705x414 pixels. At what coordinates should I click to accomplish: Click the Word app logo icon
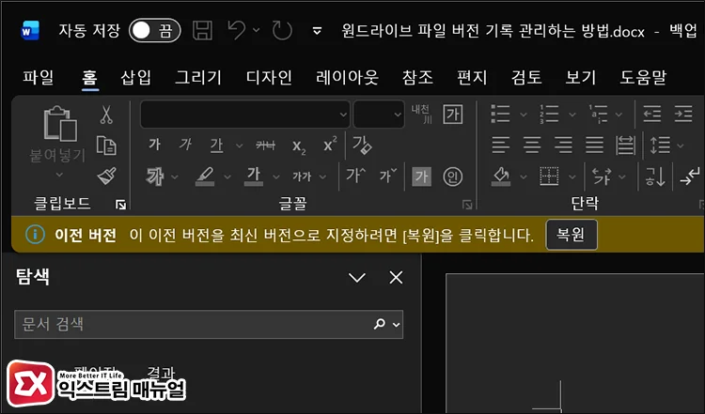pyautogui.click(x=31, y=31)
